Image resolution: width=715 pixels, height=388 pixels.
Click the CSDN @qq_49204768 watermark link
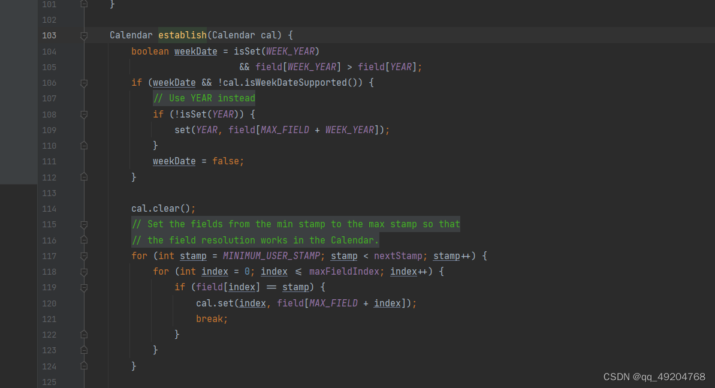point(653,377)
